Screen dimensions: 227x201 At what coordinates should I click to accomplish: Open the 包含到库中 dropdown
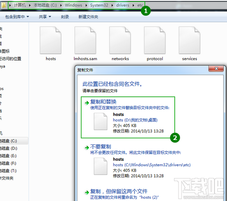pyautogui.click(x=17, y=17)
